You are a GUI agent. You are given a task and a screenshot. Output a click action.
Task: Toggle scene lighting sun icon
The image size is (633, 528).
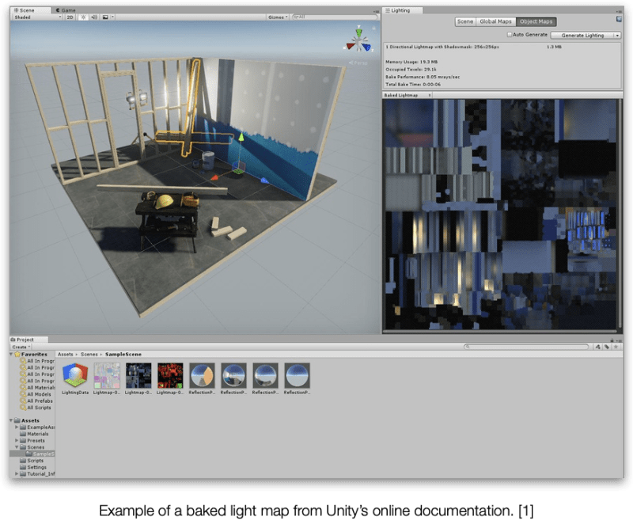83,17
